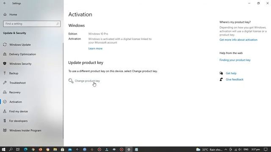Click the Update & Security heading

pyautogui.click(x=15, y=33)
